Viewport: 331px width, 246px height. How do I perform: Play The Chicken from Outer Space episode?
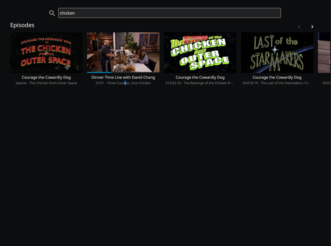point(46,53)
